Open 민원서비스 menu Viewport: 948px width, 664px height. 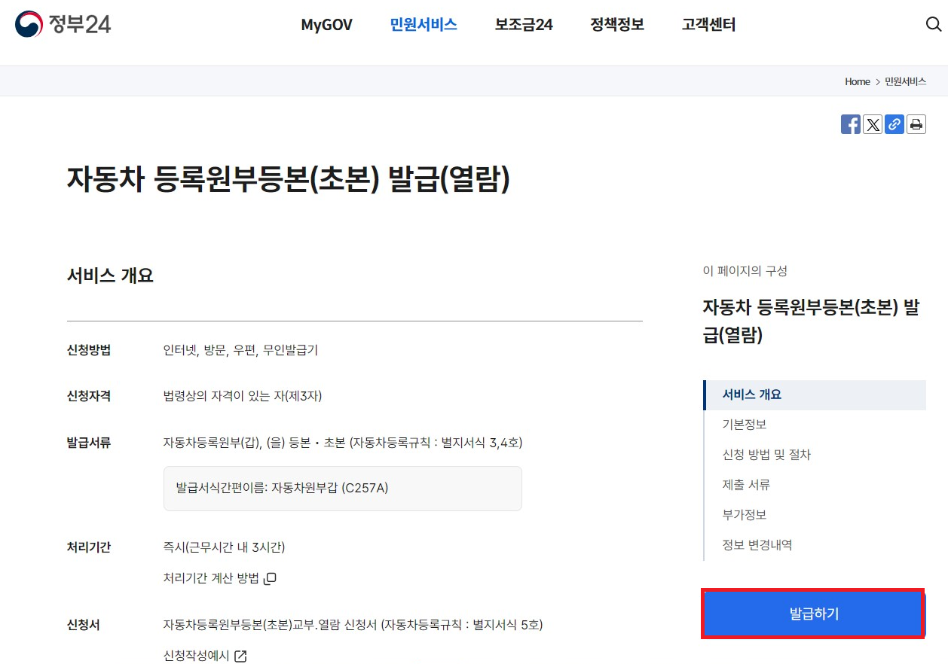click(424, 25)
